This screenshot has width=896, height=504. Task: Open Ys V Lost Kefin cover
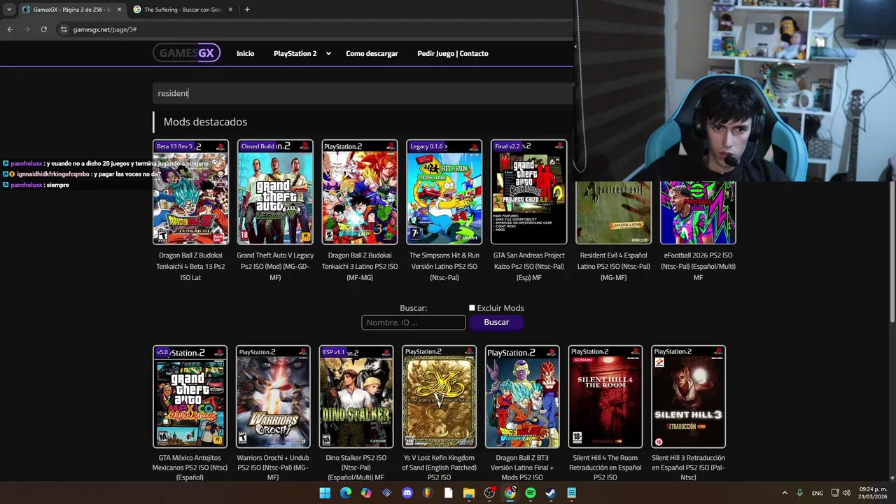pyautogui.click(x=439, y=396)
